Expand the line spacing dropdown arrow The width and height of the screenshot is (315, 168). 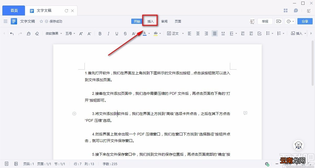pyautogui.click(x=236, y=33)
